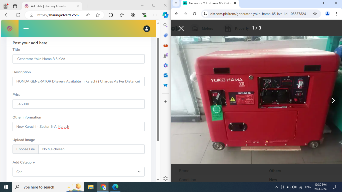Open the Windows notification center icon
Screen dimensions: 342x192
[334, 187]
